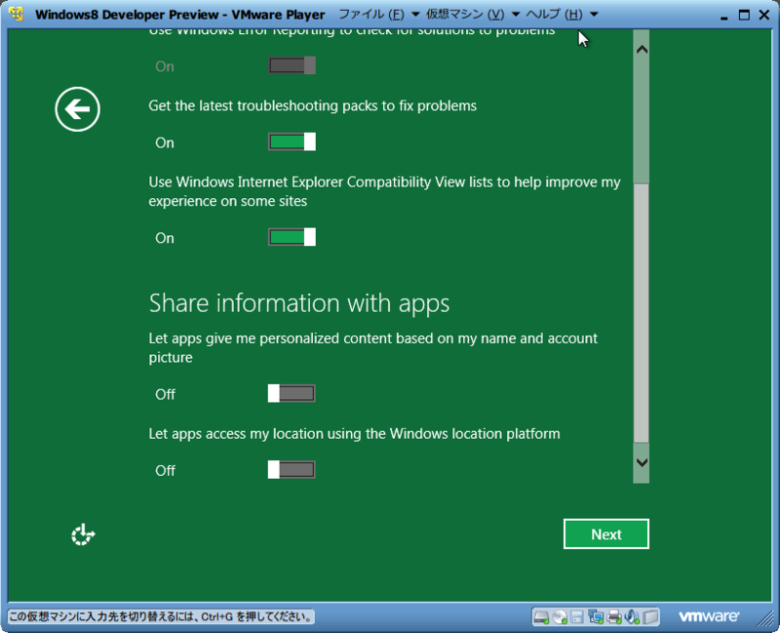Click the network adapter status icon

596,617
